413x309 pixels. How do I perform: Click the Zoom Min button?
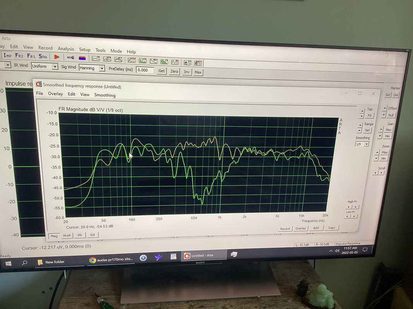point(384,158)
